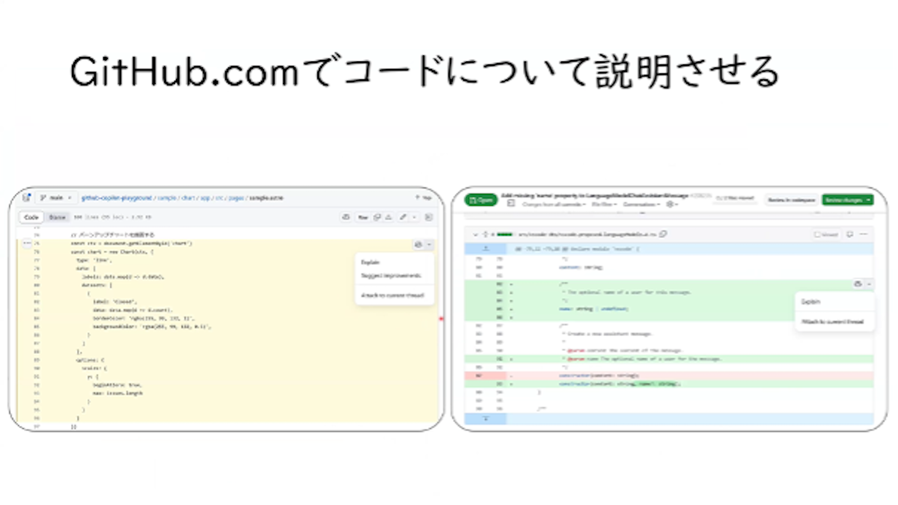Click the Copilot icon beside added green lines
The width and height of the screenshot is (898, 505).
coord(858,284)
